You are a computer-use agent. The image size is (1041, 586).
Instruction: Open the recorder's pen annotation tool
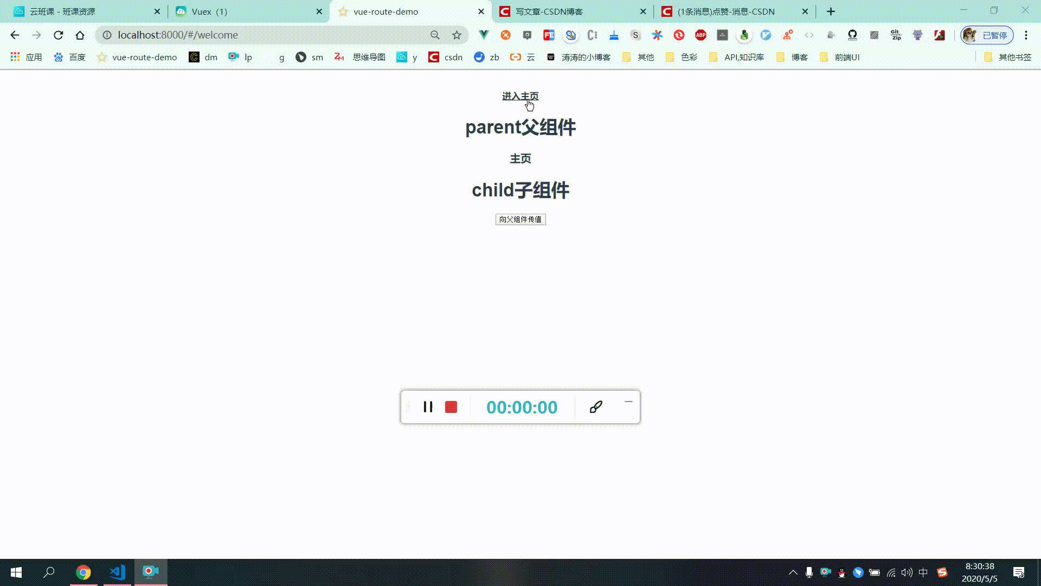pyautogui.click(x=596, y=407)
